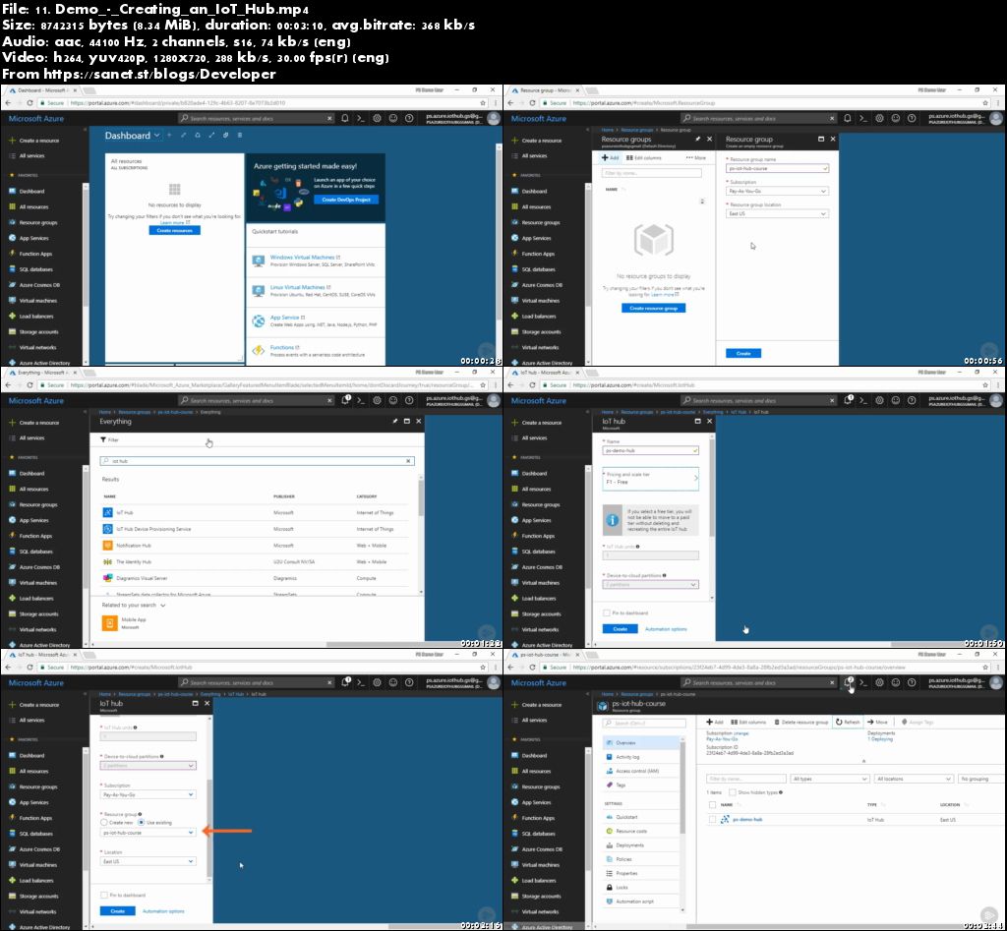Image resolution: width=1007 pixels, height=931 pixels.
Task: Click feedback smiley in ps-iot-hub-course frame header
Action: pos(895,682)
